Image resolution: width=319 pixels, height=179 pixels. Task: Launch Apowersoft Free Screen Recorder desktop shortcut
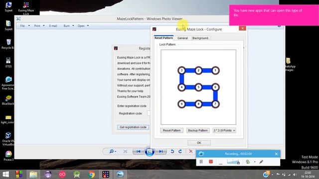coord(8,83)
